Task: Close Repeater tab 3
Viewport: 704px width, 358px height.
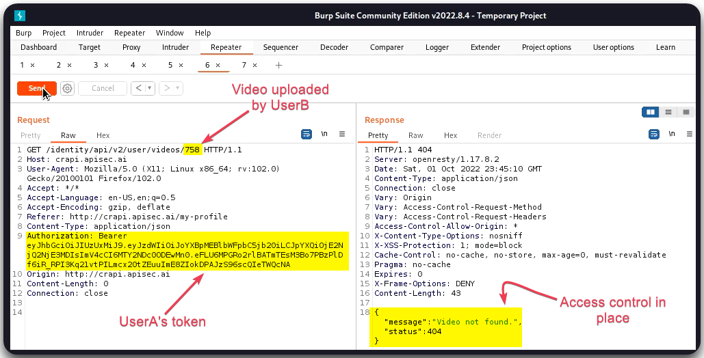Action: [x=106, y=65]
